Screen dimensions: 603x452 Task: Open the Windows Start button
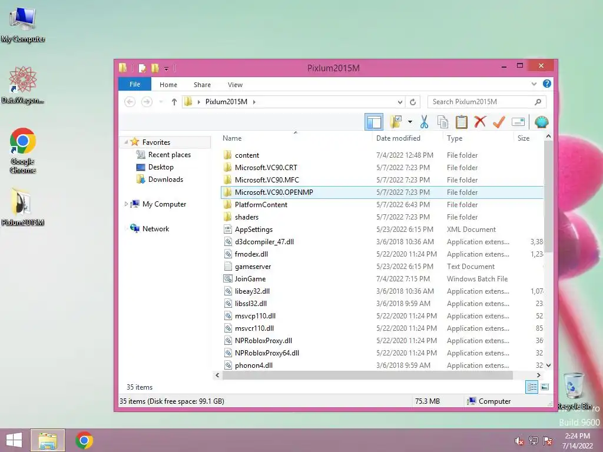pos(14,440)
